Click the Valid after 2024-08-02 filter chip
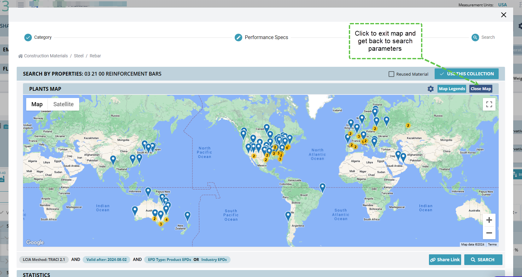The height and width of the screenshot is (277, 522). [106, 260]
